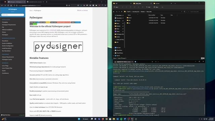Switch Explorer to large thumbnails view
The image size is (215, 121).
point(204,58)
